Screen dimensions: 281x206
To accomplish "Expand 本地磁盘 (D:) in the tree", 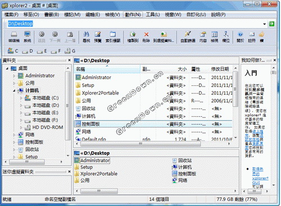I will tap(21, 106).
